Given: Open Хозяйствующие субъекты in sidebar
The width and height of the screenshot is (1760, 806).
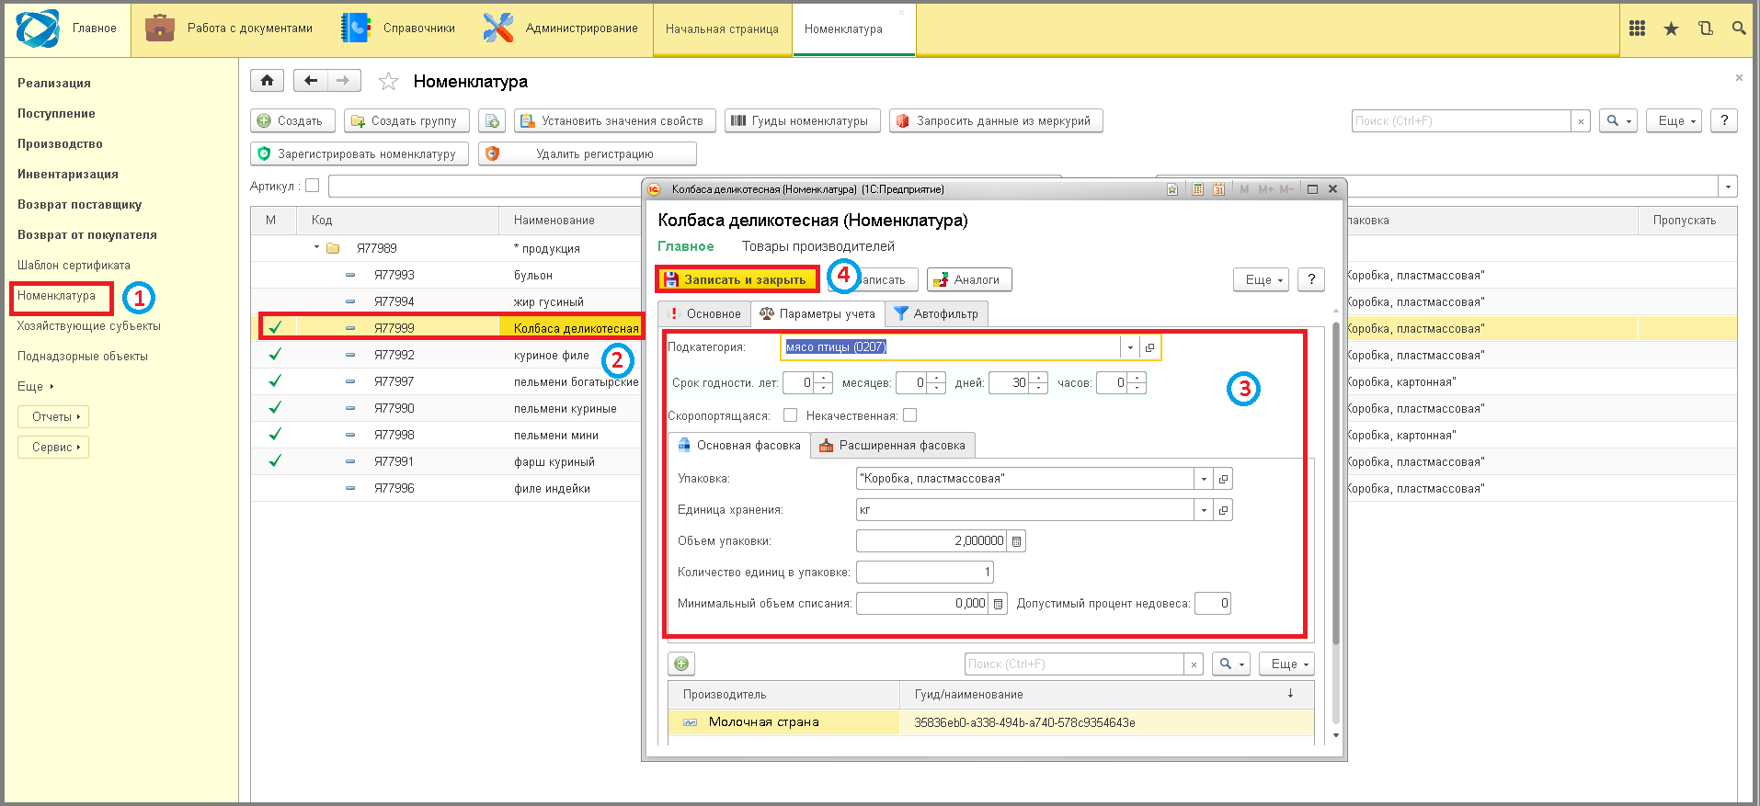Looking at the screenshot, I should (89, 326).
